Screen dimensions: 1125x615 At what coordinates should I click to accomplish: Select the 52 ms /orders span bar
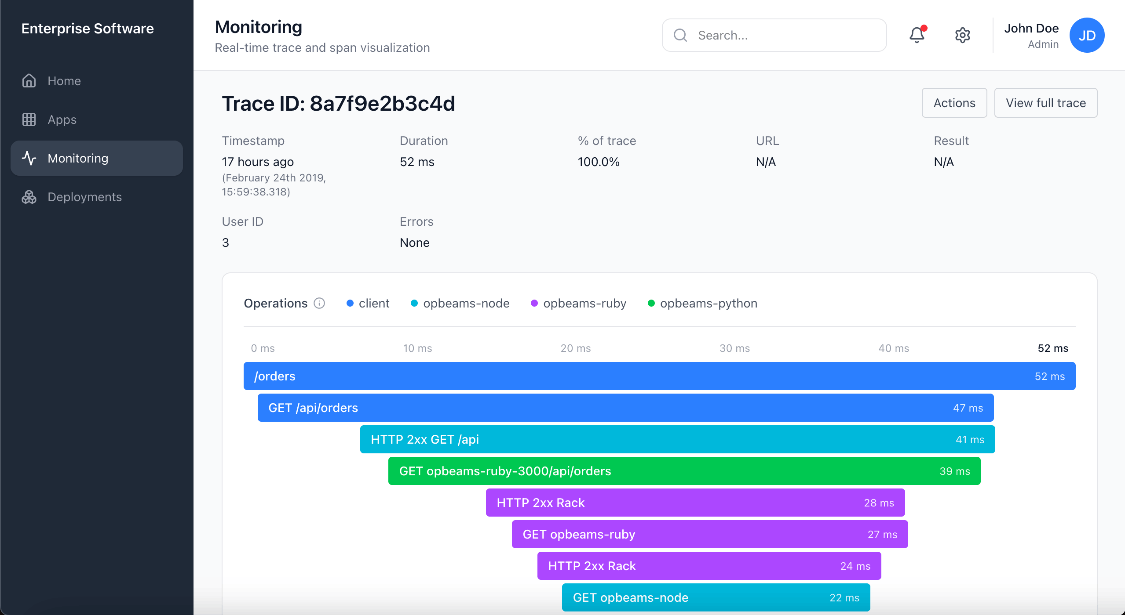pyautogui.click(x=660, y=376)
